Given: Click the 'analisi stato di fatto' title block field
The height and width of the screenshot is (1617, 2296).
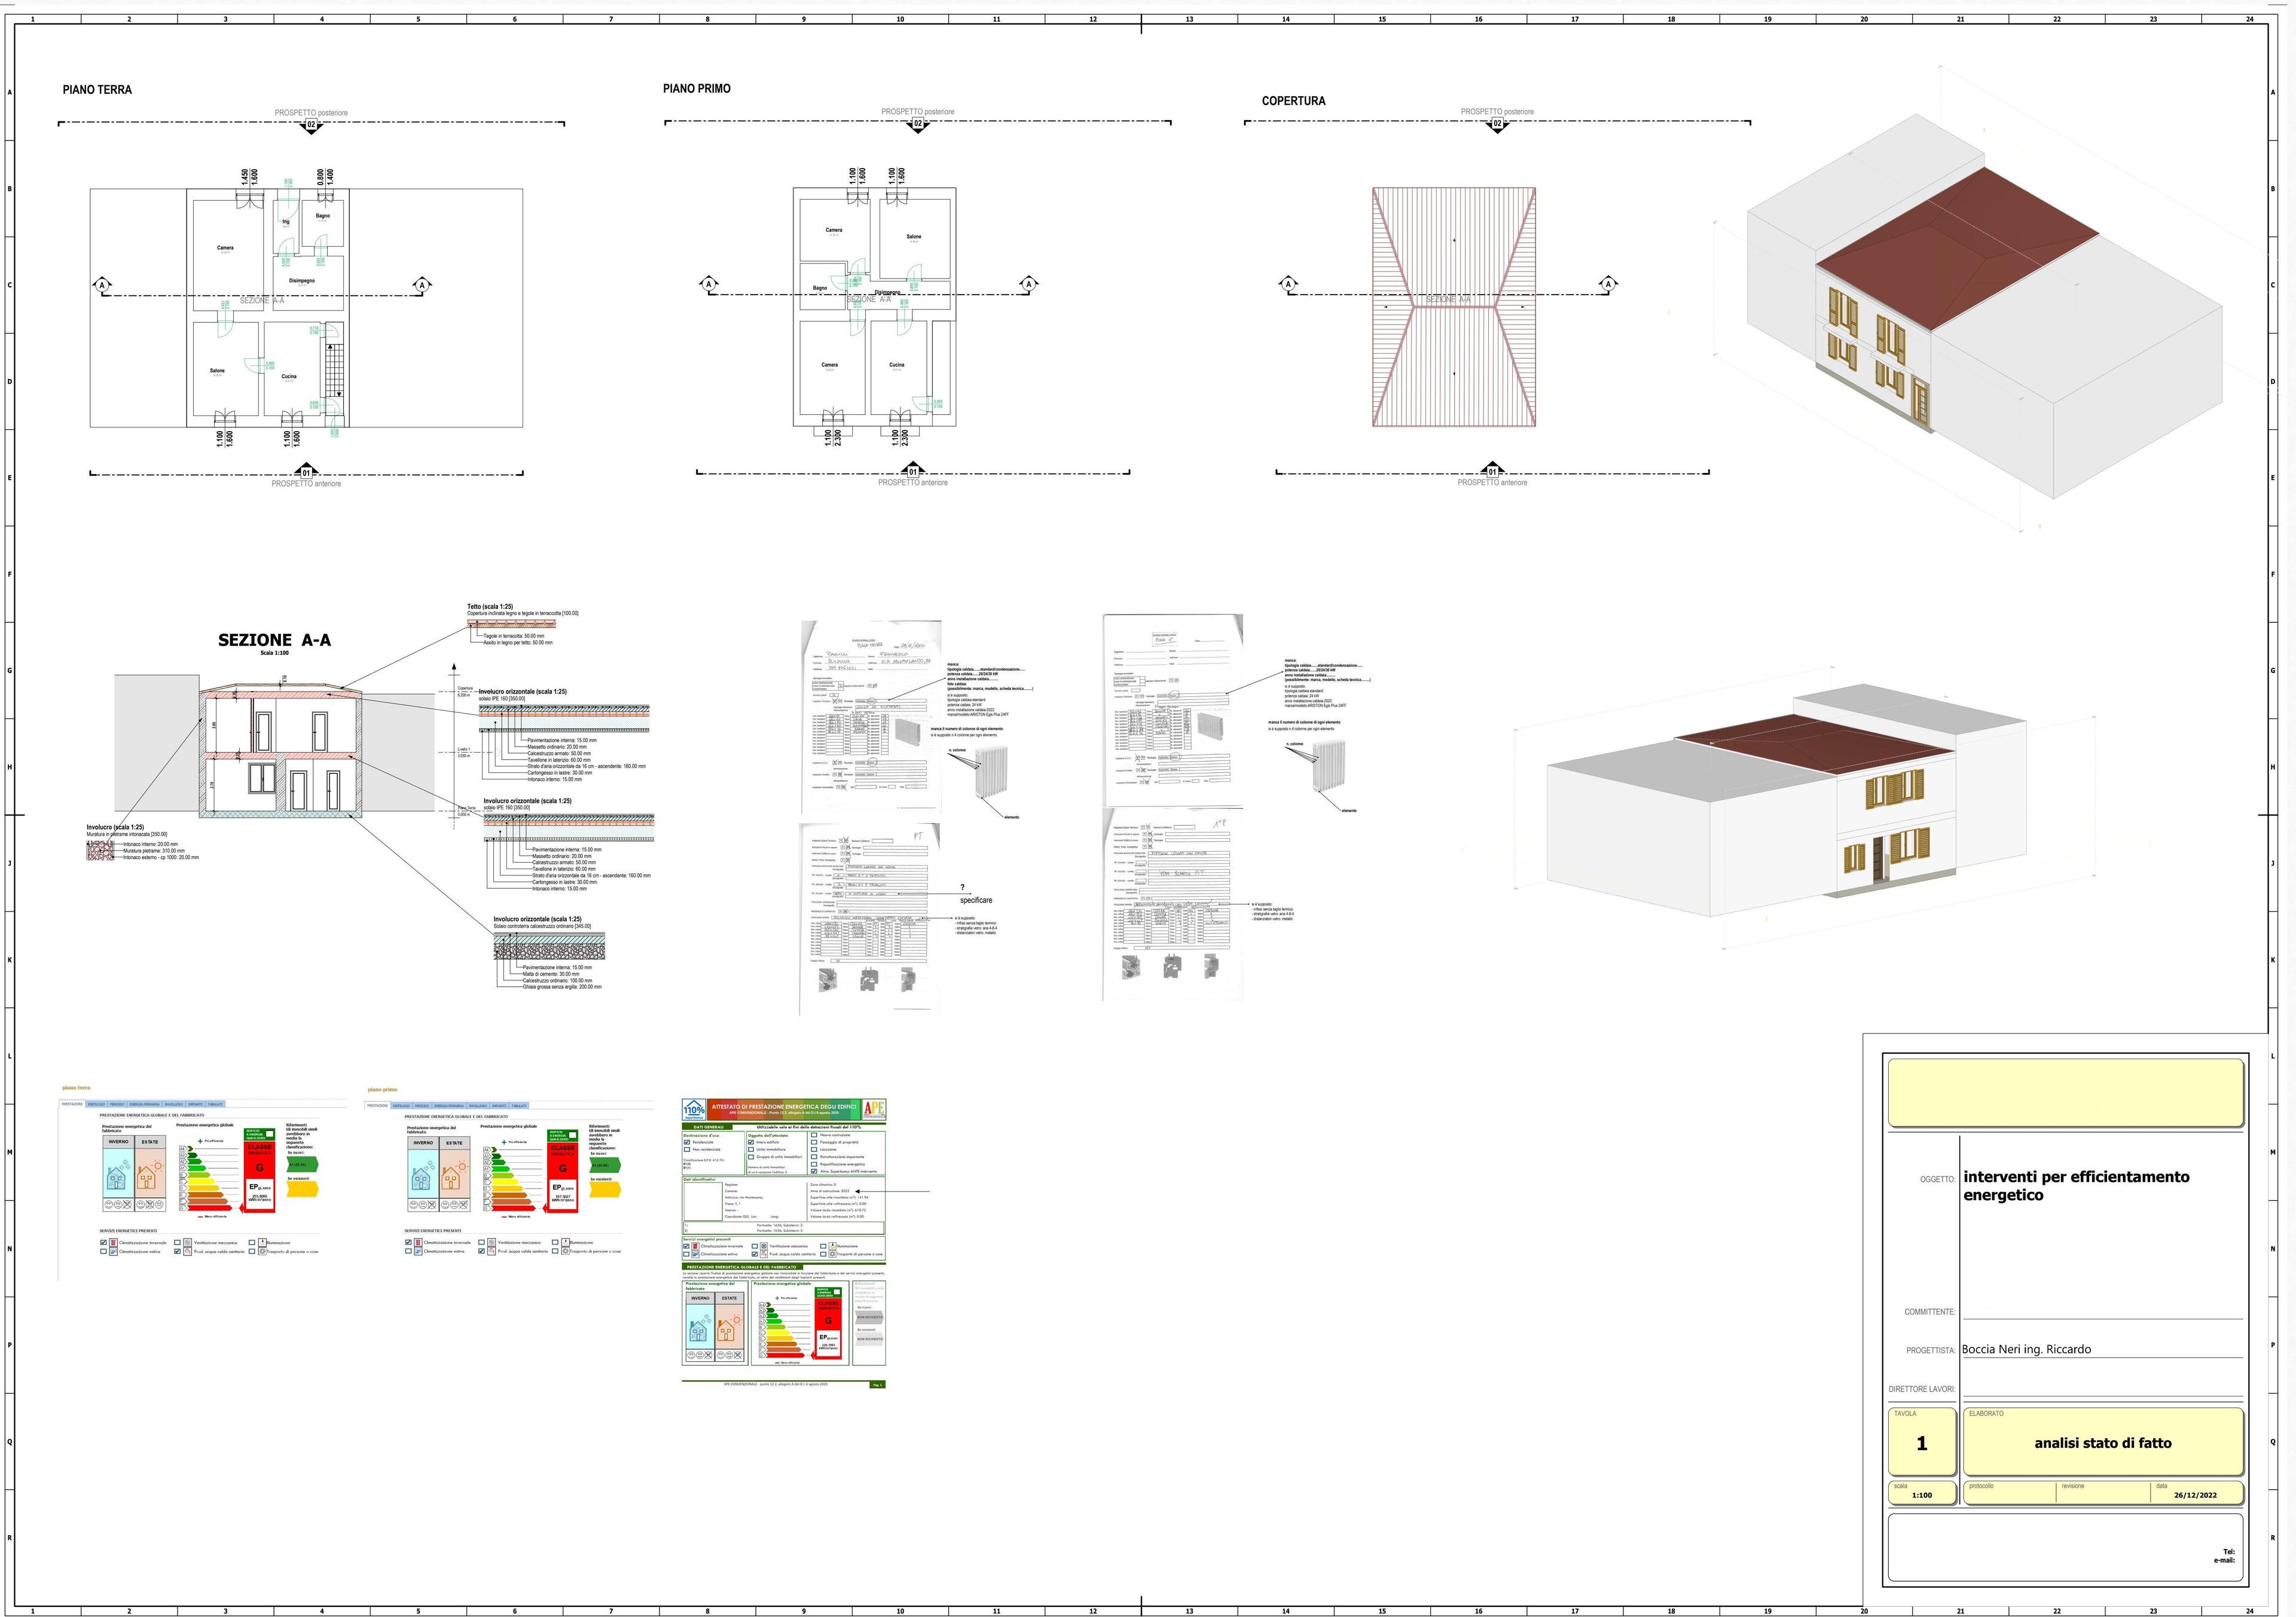Looking at the screenshot, I should 2103,1443.
